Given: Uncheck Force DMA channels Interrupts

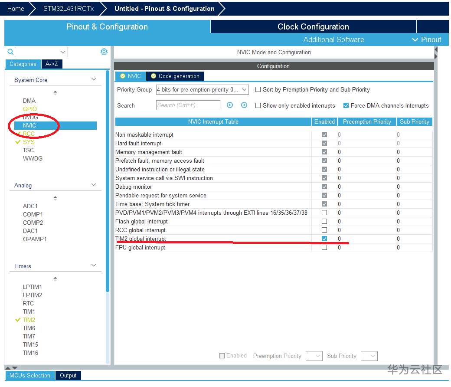Looking at the screenshot, I should pyautogui.click(x=346, y=105).
